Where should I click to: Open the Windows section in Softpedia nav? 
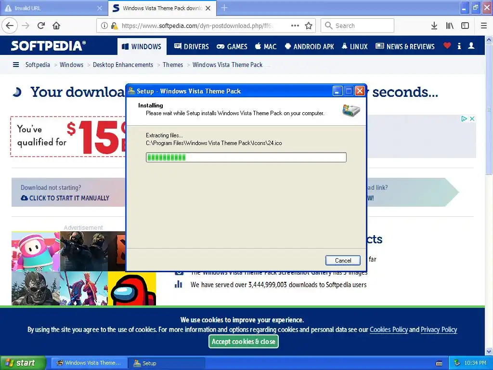(x=142, y=47)
